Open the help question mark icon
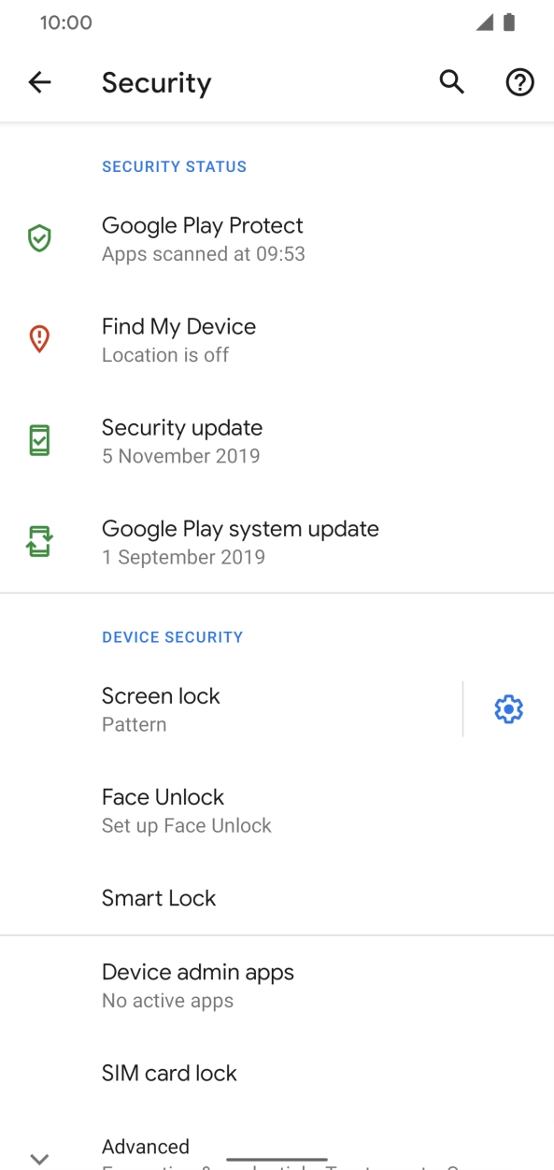The height and width of the screenshot is (1170, 554). (x=519, y=82)
